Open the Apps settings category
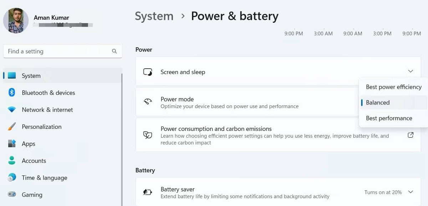428x206 pixels. click(29, 144)
